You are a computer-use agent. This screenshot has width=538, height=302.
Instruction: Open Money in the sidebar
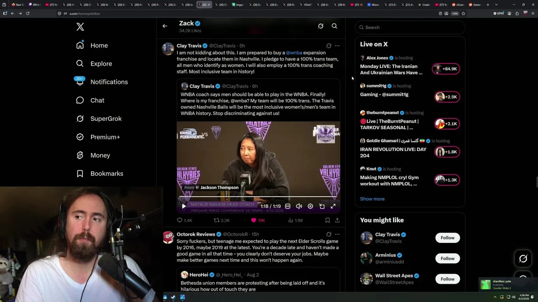pos(93,155)
